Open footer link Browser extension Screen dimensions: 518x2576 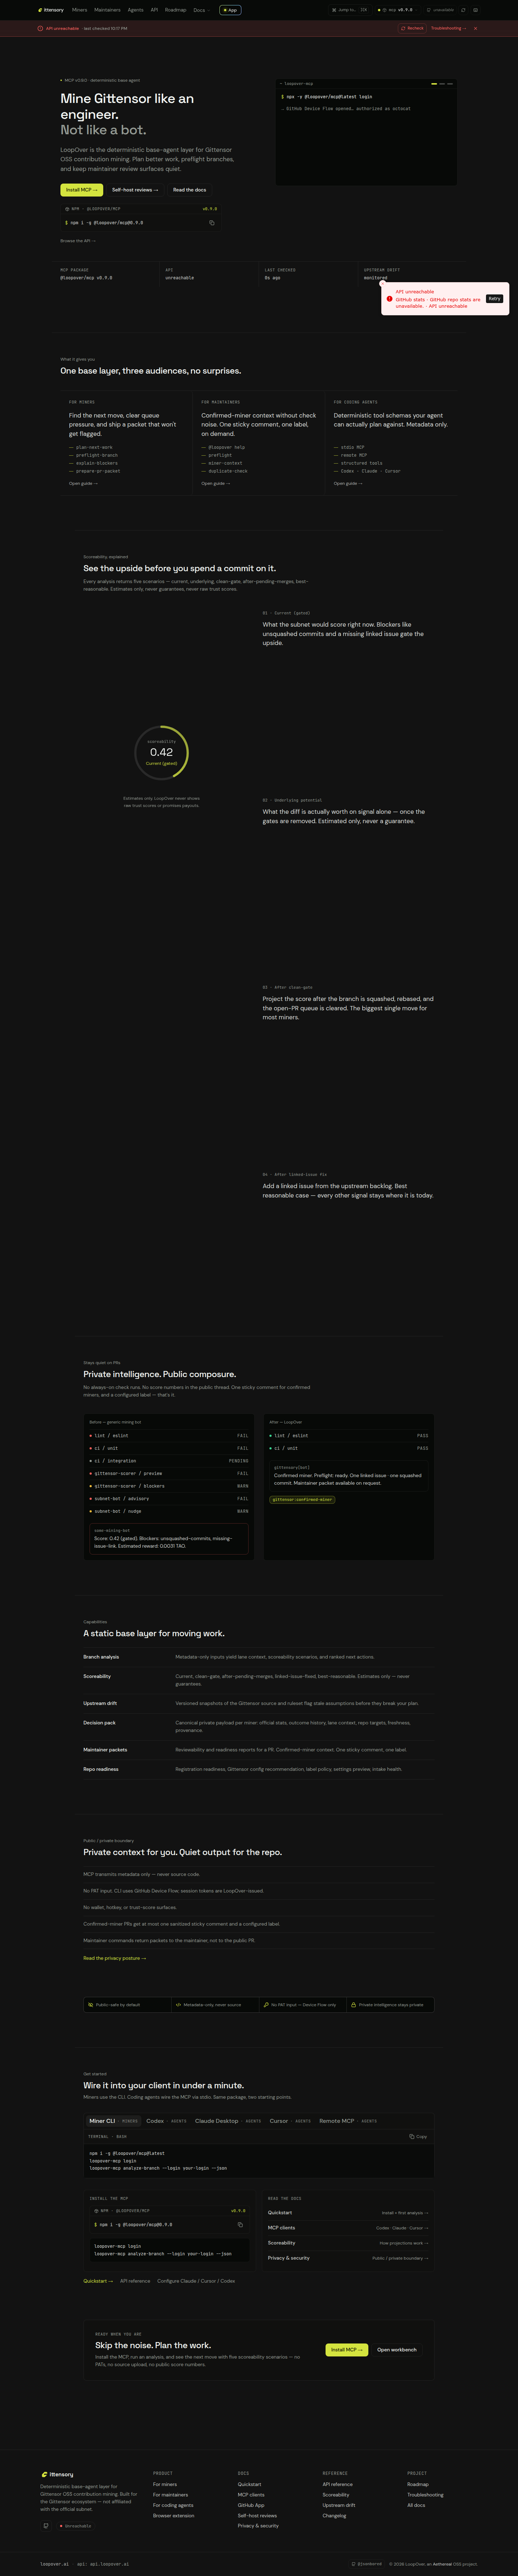(x=174, y=2516)
